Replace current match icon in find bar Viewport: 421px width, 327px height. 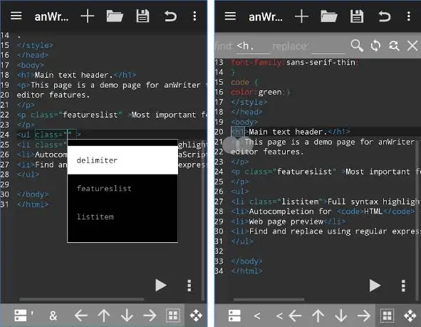click(x=375, y=46)
